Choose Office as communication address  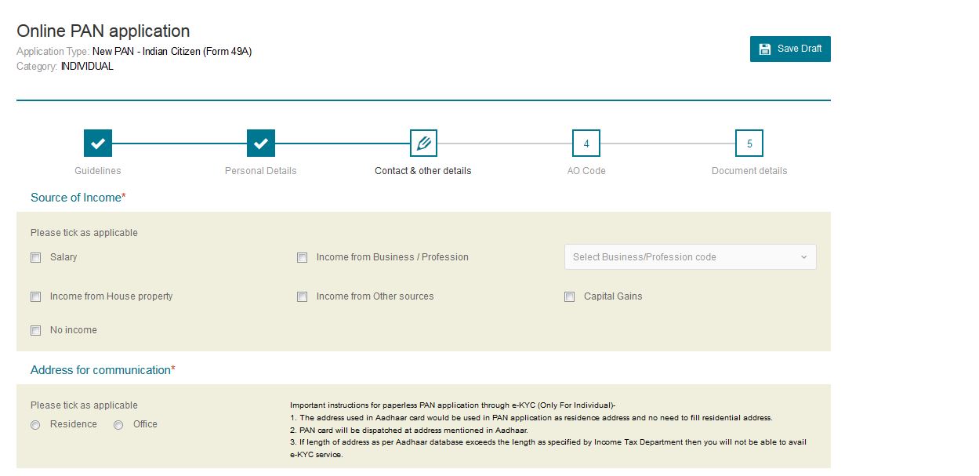[118, 425]
